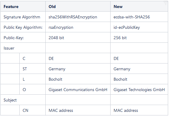
Task: Click the ST sub-field label
Action: (25, 69)
